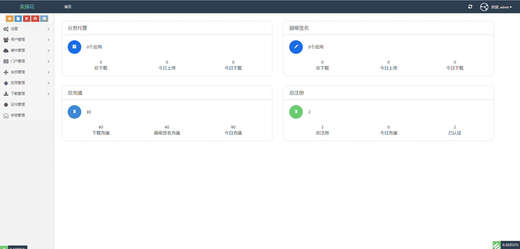The width and height of the screenshot is (520, 249).
Task: Expand the chevron next to 设置
Action: [48, 29]
